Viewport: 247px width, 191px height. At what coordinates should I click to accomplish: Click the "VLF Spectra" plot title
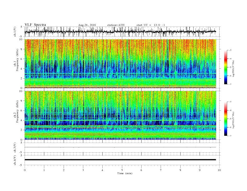35,25
